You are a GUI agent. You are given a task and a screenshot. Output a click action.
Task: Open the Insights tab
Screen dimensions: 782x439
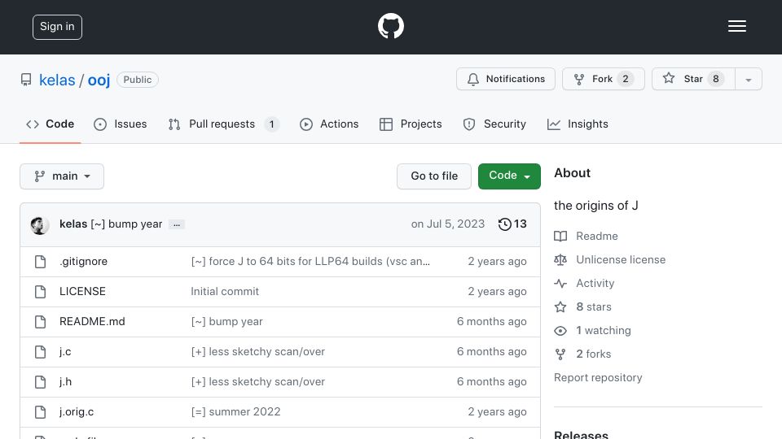pos(578,124)
